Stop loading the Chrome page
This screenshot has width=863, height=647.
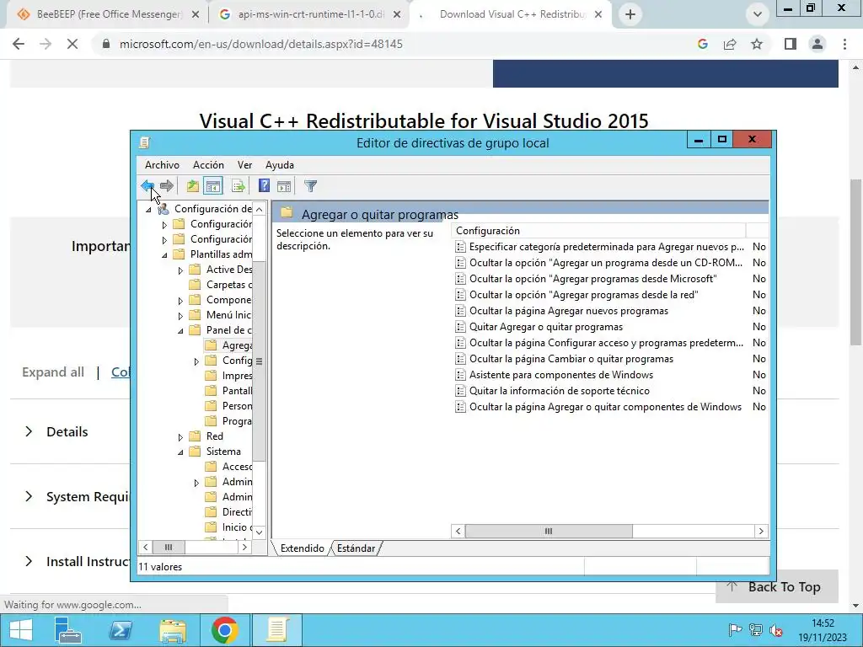(72, 44)
